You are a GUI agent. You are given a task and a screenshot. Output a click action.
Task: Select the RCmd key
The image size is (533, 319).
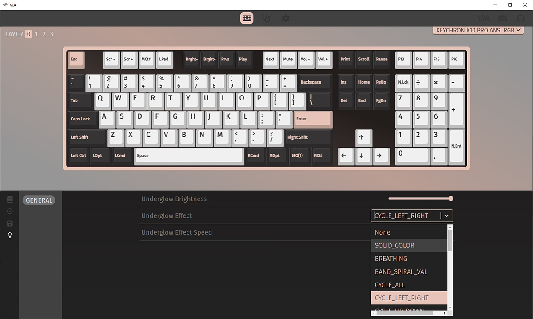[x=255, y=156]
